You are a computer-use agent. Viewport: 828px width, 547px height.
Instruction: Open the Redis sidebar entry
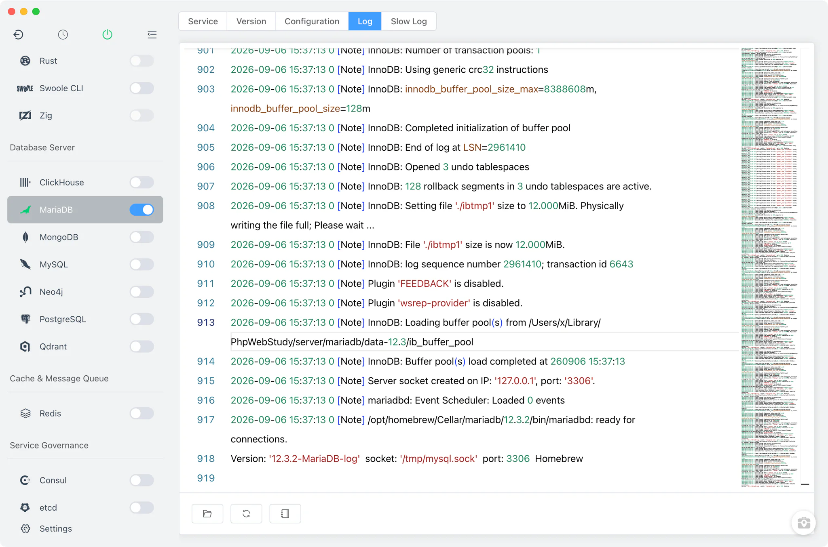click(85, 413)
